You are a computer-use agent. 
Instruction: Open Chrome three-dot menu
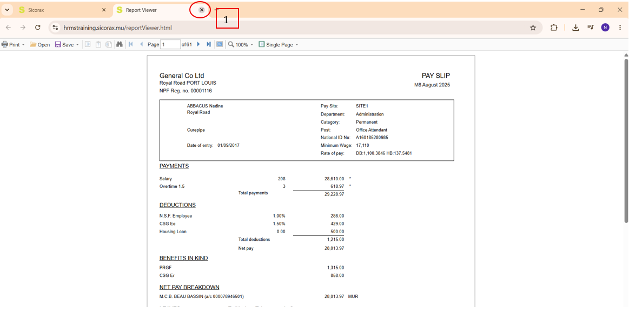point(620,28)
